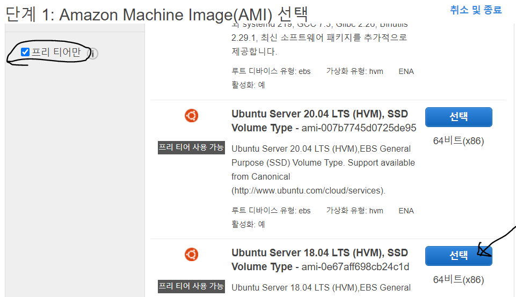Click the ubuntu.com/cloud/services URL text

coord(308,190)
